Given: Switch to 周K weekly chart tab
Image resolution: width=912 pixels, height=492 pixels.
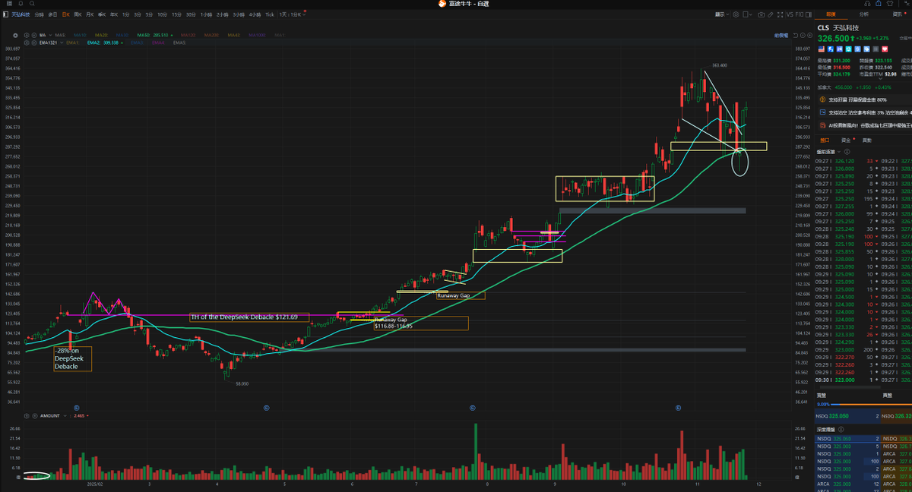Looking at the screenshot, I should coord(78,14).
